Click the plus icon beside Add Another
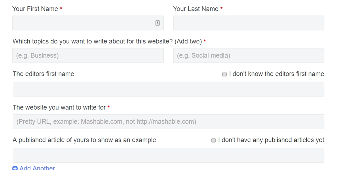 click(15, 168)
